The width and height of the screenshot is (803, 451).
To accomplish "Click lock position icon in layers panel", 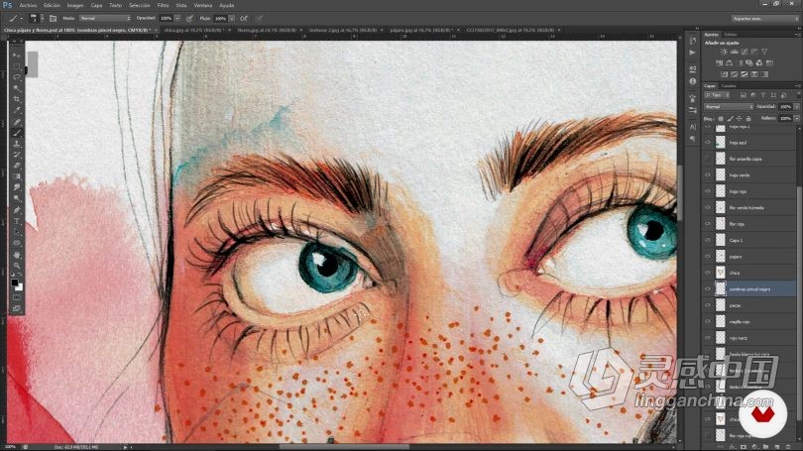I will tap(739, 119).
